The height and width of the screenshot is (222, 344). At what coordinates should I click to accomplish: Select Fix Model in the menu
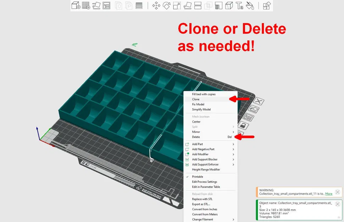[210, 104]
